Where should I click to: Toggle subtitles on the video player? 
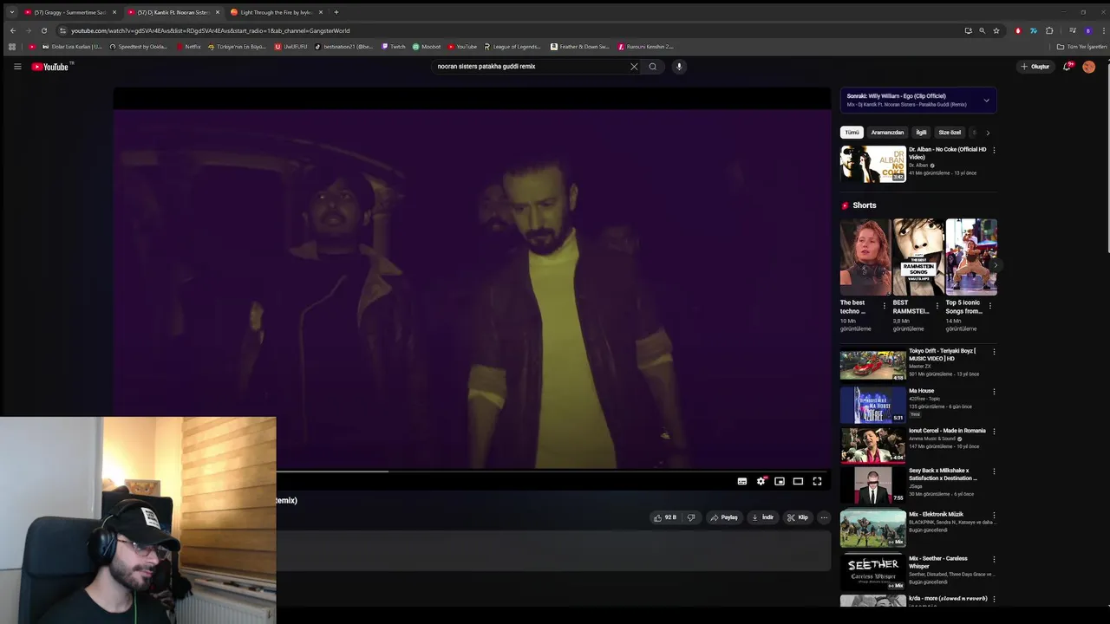(742, 481)
